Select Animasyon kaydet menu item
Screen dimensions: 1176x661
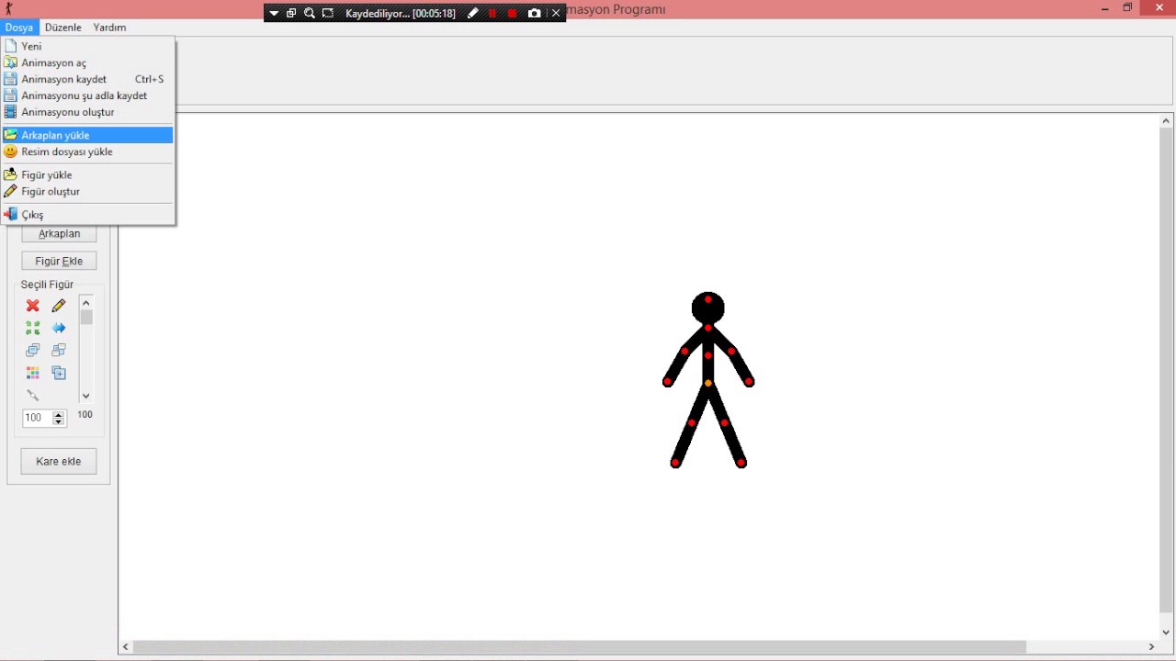pos(88,79)
